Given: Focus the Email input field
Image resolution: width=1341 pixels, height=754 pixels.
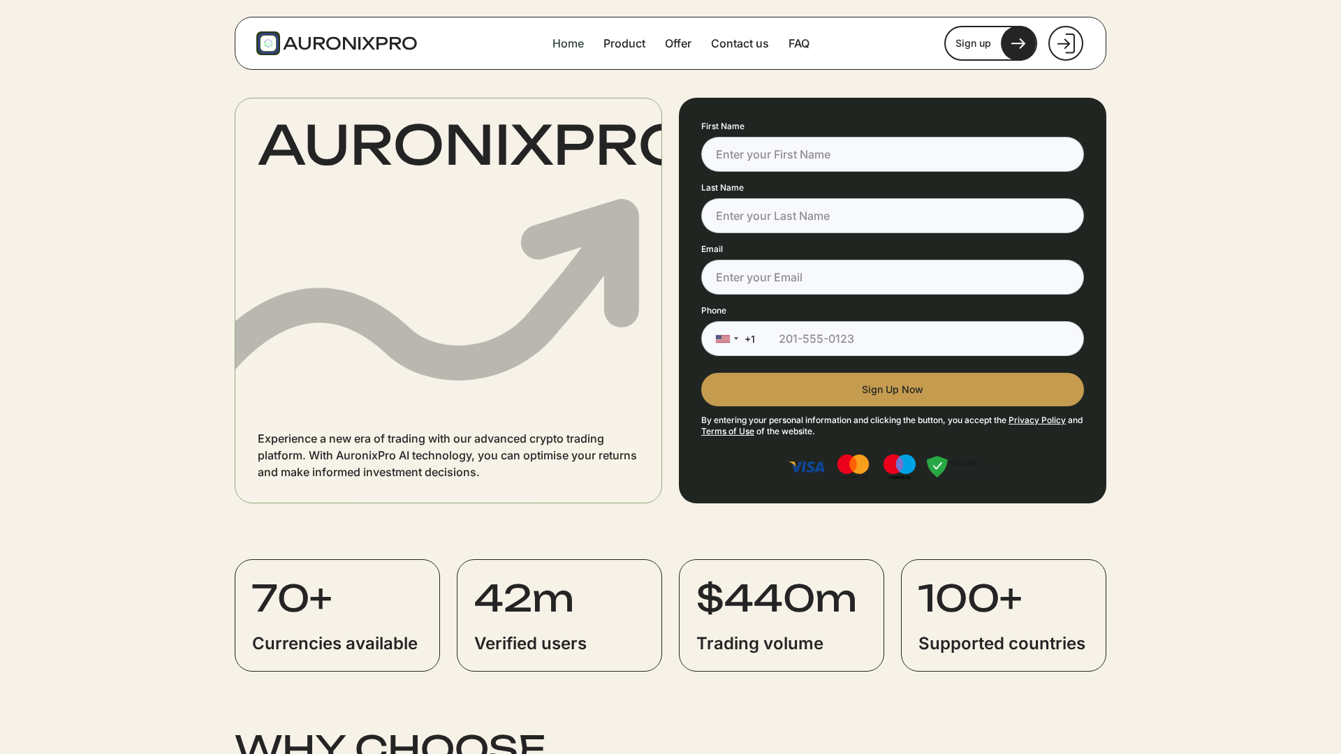Looking at the screenshot, I should (x=893, y=277).
